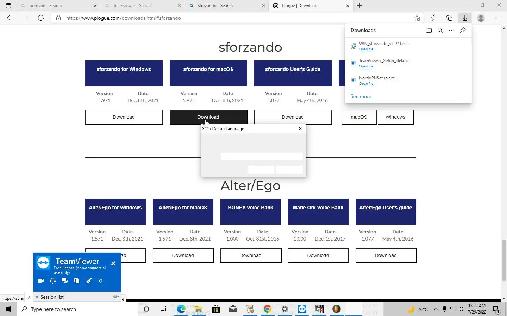Open the Collections toolbar icon
Screen dimensions: 507x316
click(x=449, y=18)
